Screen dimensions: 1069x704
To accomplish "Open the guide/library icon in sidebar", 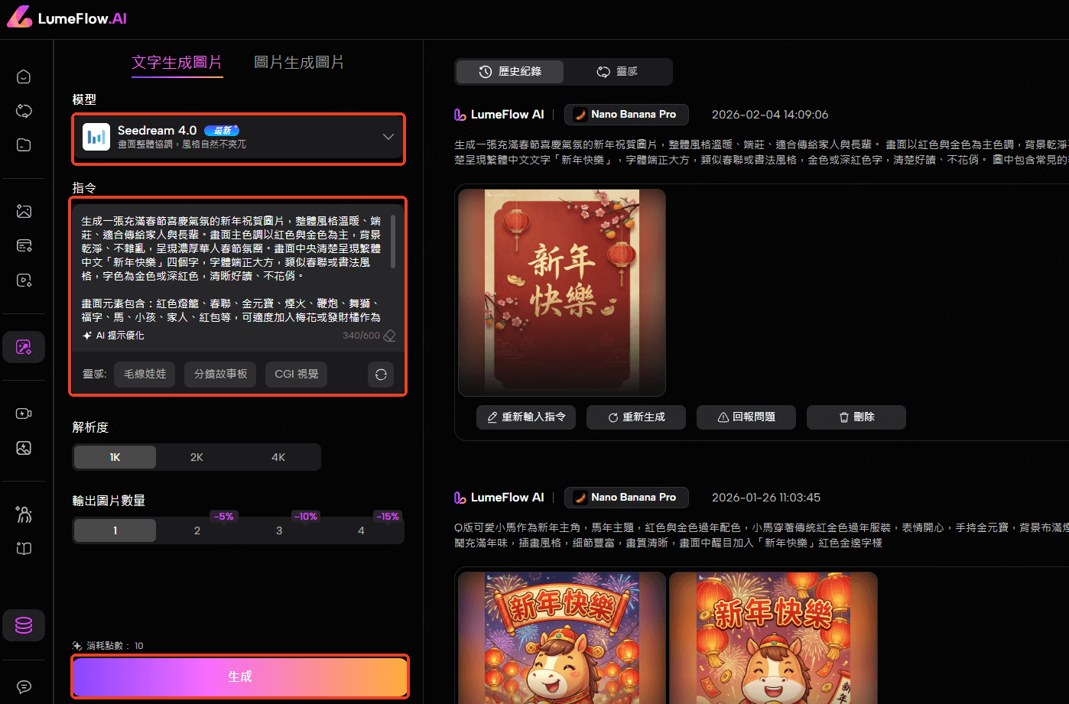I will pyautogui.click(x=24, y=548).
